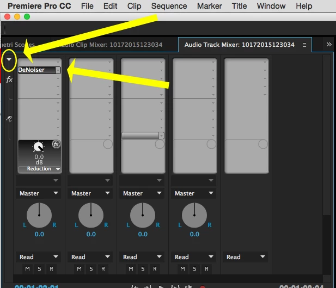
Task: Mute the second track with M button
Action: [x=79, y=268]
